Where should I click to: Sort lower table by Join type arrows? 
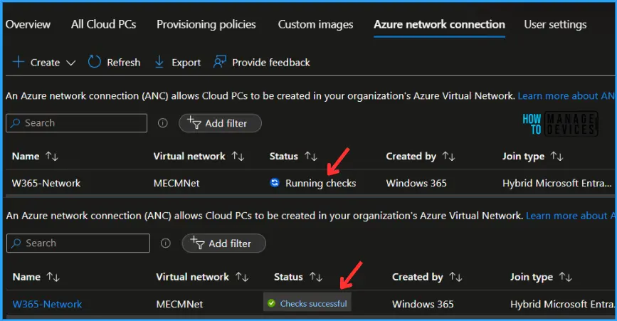point(566,277)
